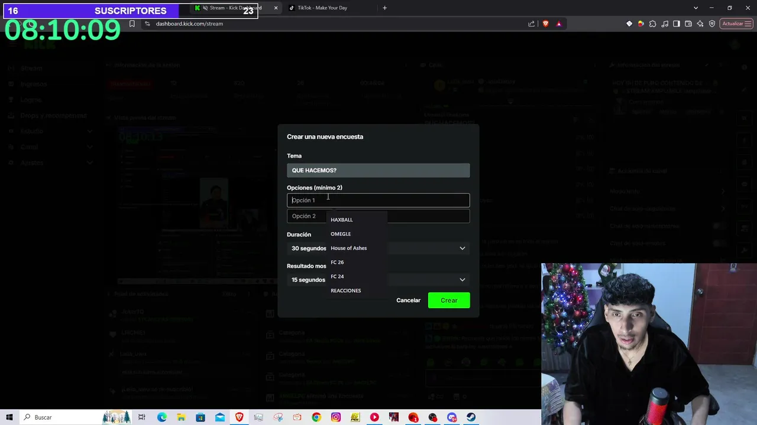This screenshot has height=425, width=757.
Task: Open the Brave VPN shield icon
Action: point(712,24)
